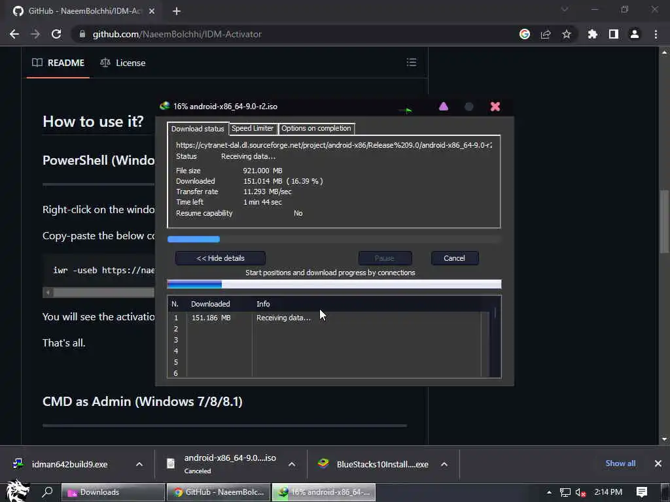Close the Chrome downloads bar
This screenshot has width=670, height=502.
[658, 463]
